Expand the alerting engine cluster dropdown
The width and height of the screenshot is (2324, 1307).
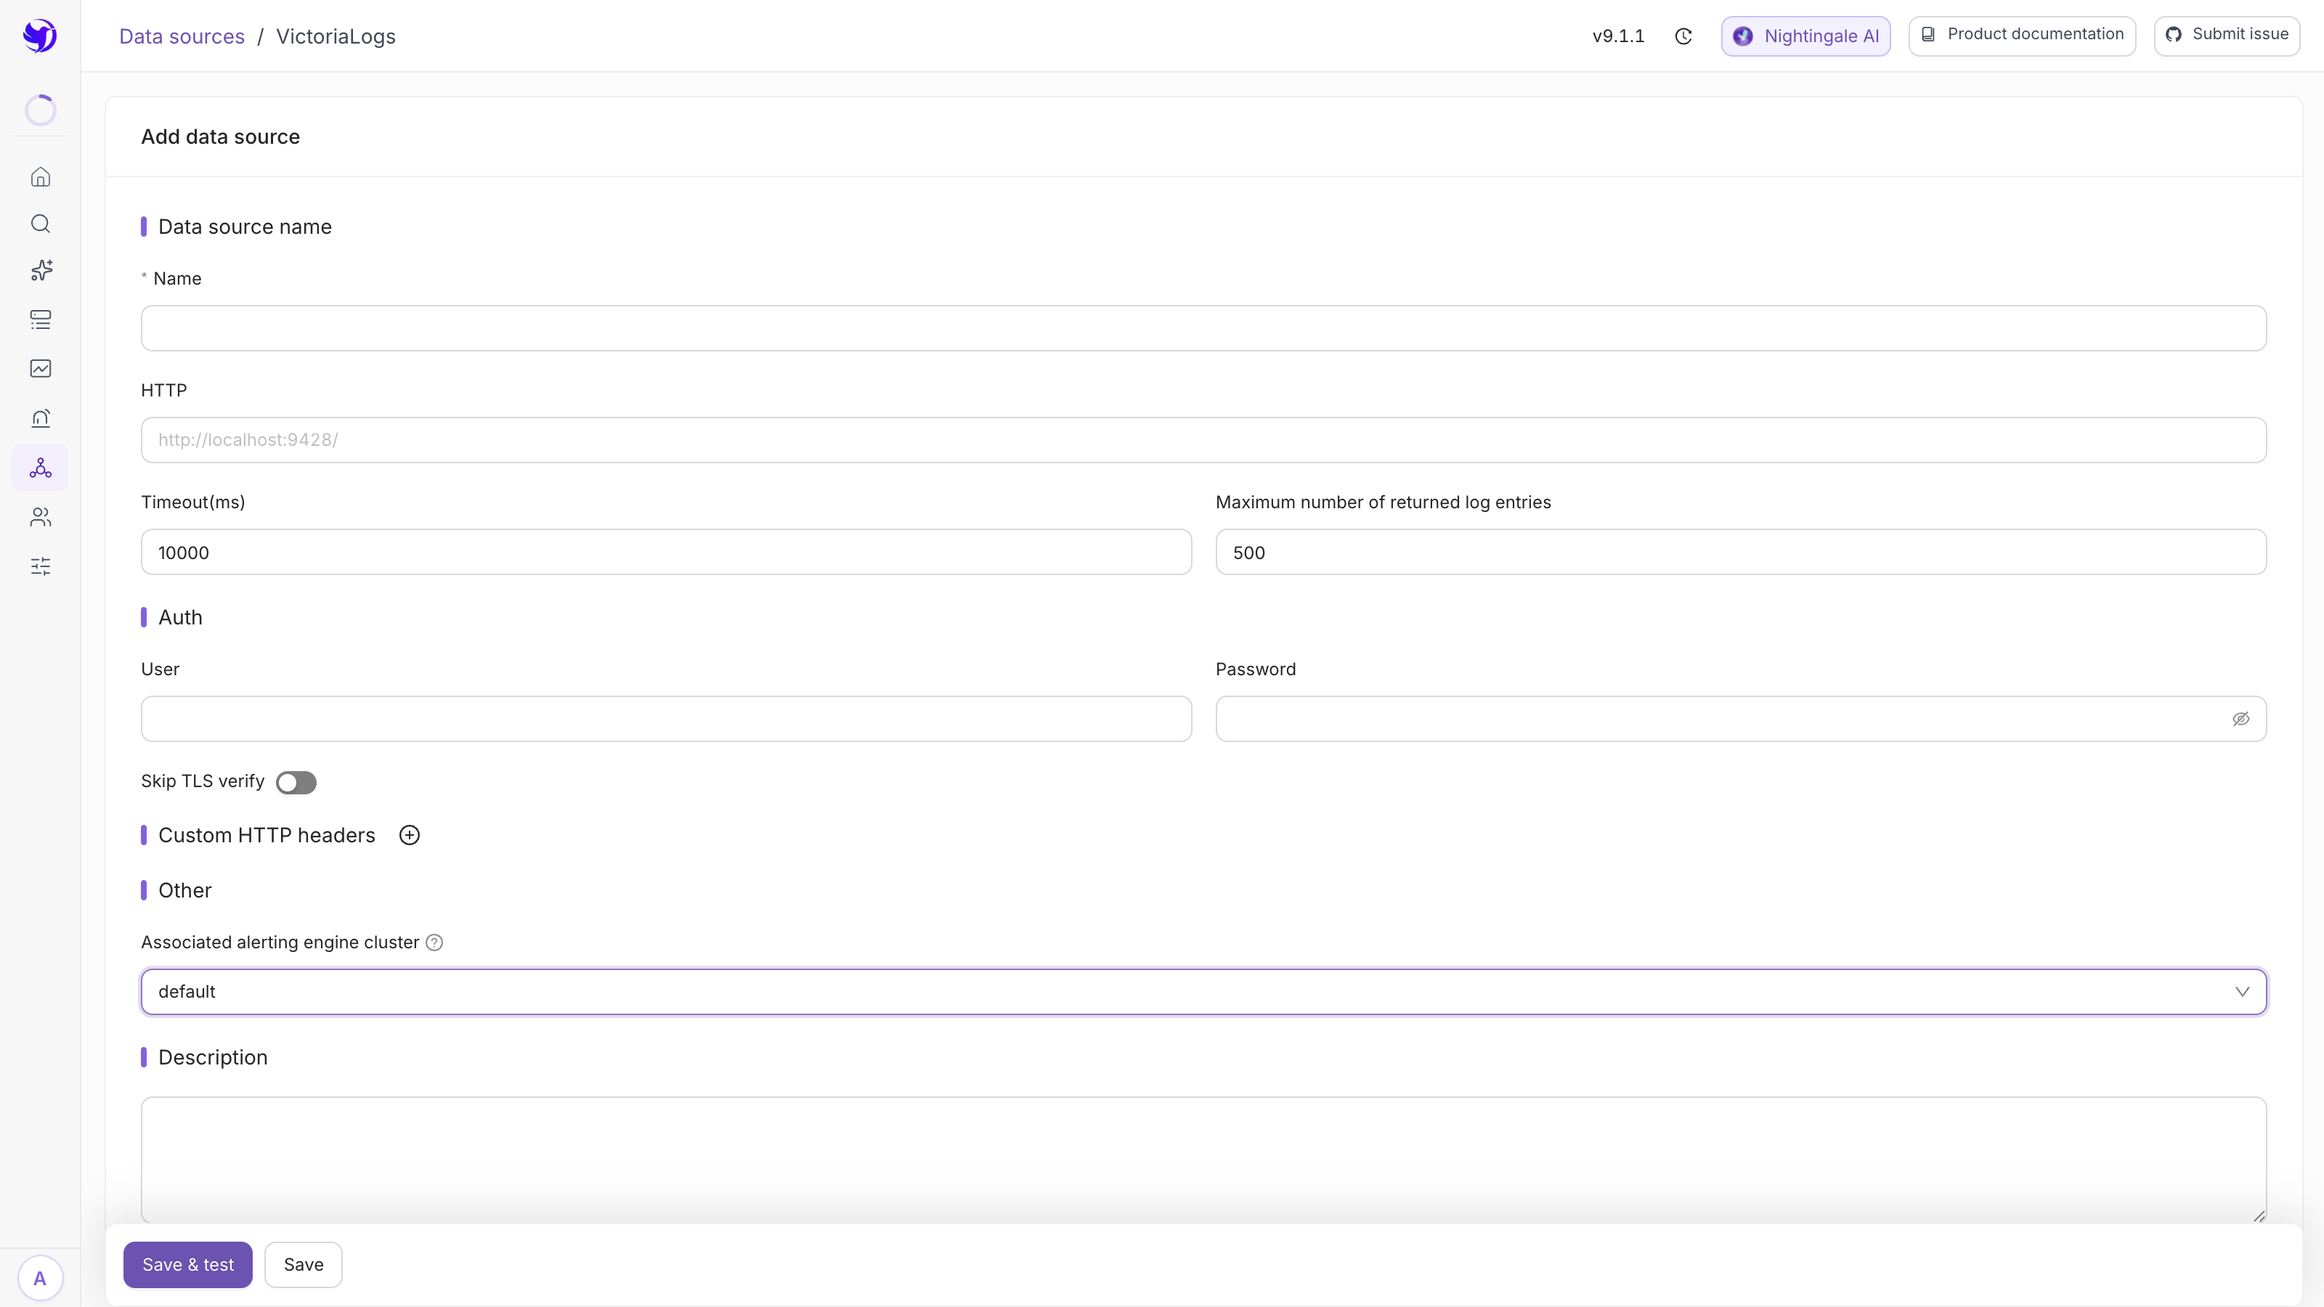point(1203,992)
